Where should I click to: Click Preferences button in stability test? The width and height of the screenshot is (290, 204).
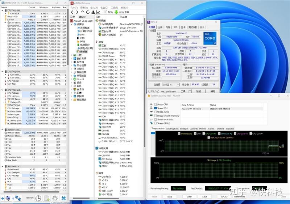click(240, 197)
